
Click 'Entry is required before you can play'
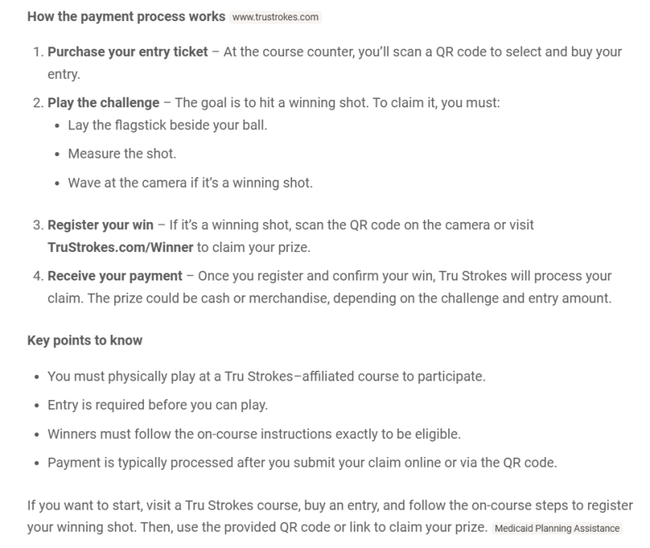coord(158,405)
